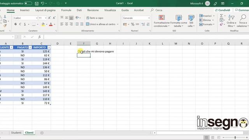Image resolution: width=249 pixels, height=140 pixels.
Task: Open Stili cella gallery
Action: [191, 21]
